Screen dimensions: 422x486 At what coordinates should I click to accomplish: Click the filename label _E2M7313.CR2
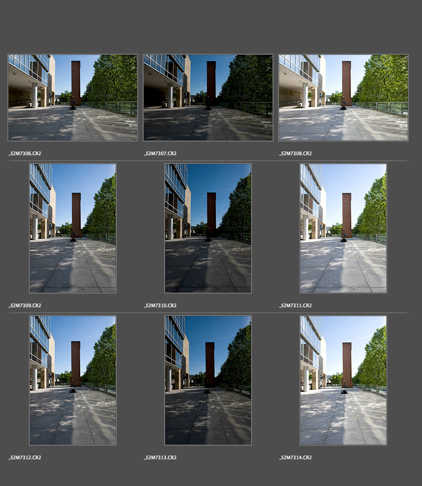[160, 457]
